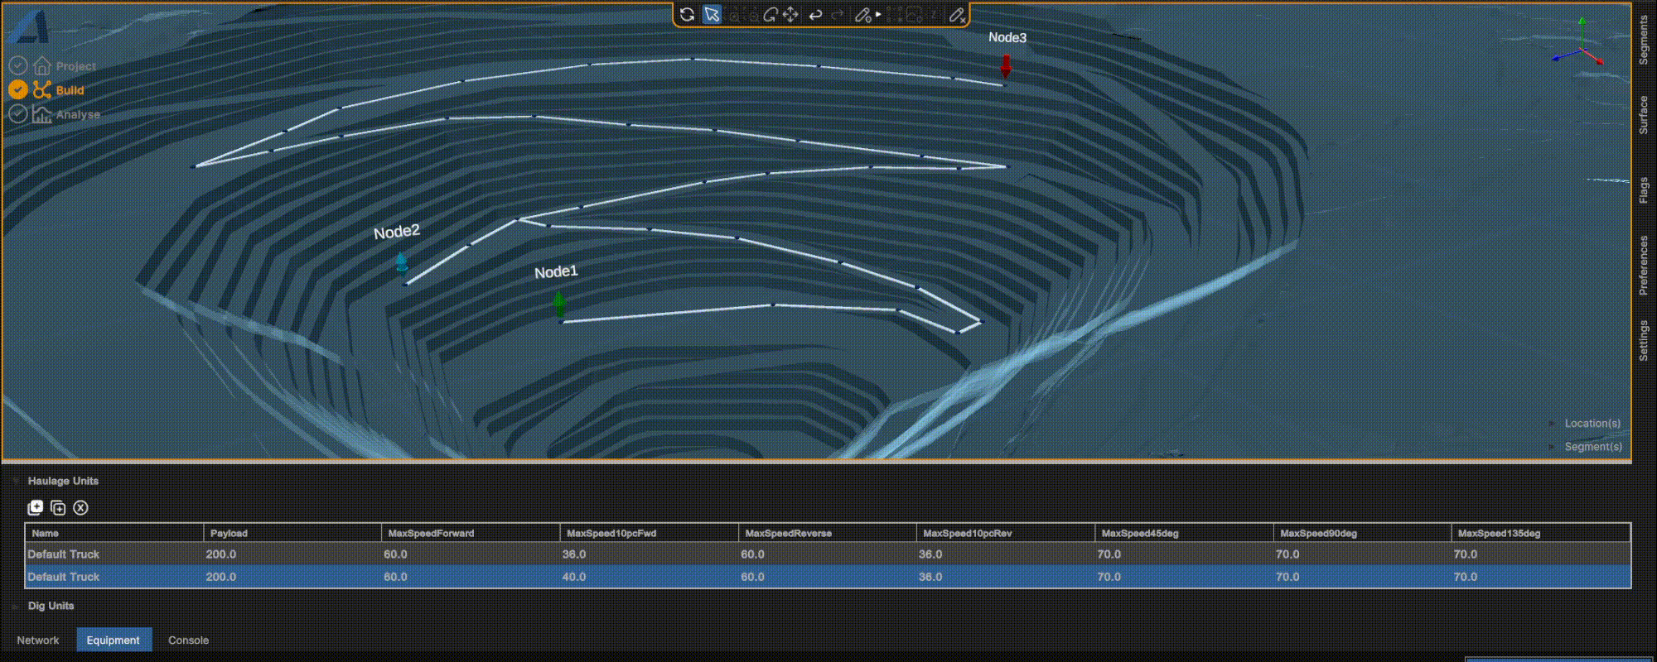Switch to the Network tab
The width and height of the screenshot is (1657, 662).
pyautogui.click(x=38, y=640)
